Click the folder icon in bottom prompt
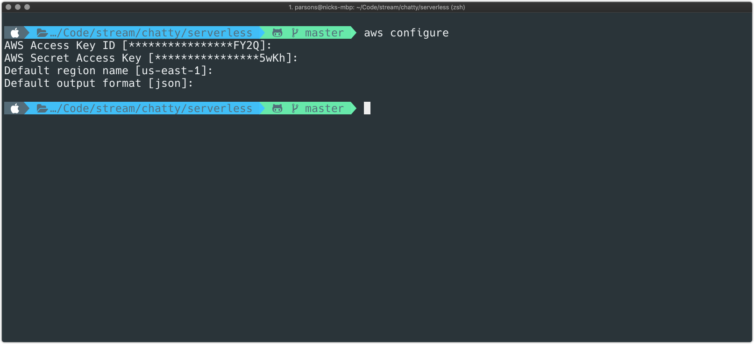The width and height of the screenshot is (754, 344). tap(42, 108)
